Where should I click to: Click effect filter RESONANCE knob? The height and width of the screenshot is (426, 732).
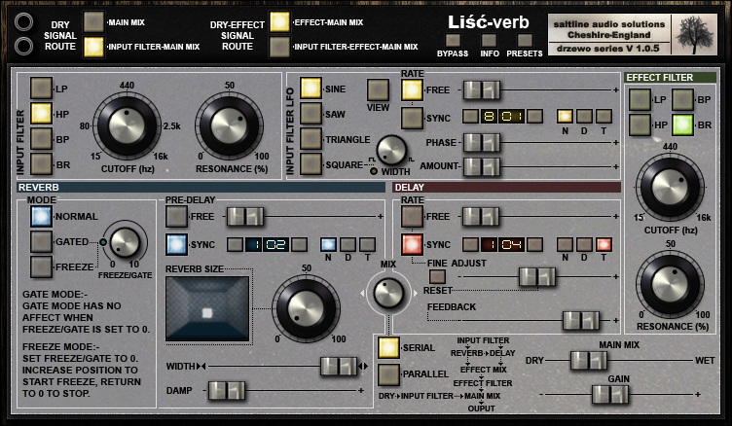tap(670, 284)
